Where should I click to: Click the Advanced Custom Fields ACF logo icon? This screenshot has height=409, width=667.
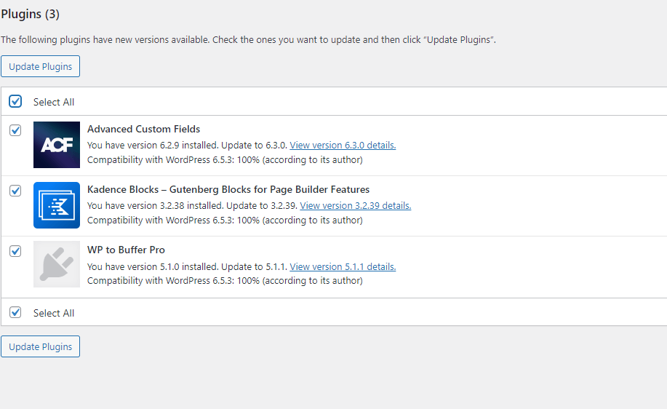[x=57, y=145]
